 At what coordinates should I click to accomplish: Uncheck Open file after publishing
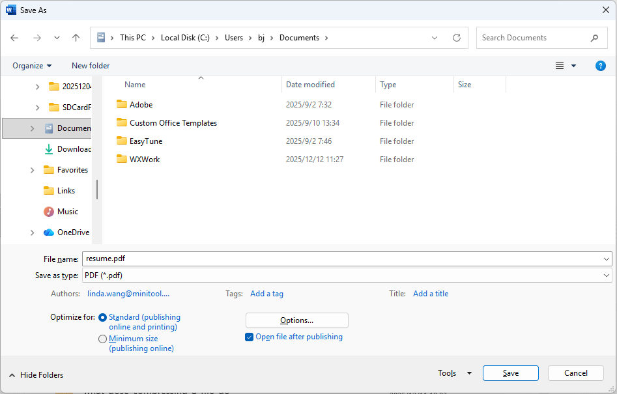point(249,337)
